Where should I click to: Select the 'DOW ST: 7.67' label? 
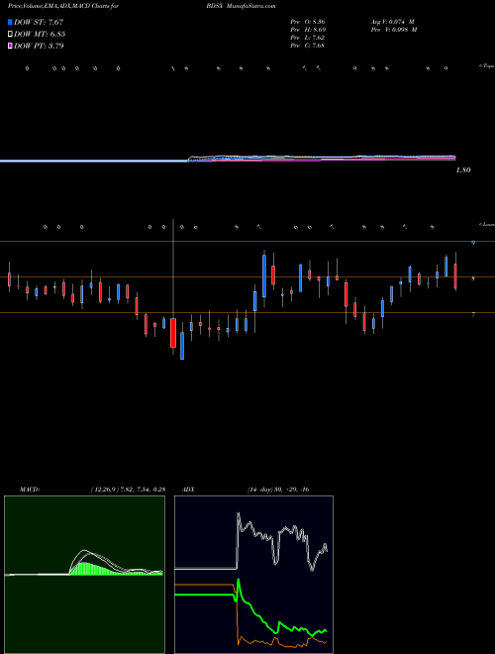point(39,22)
